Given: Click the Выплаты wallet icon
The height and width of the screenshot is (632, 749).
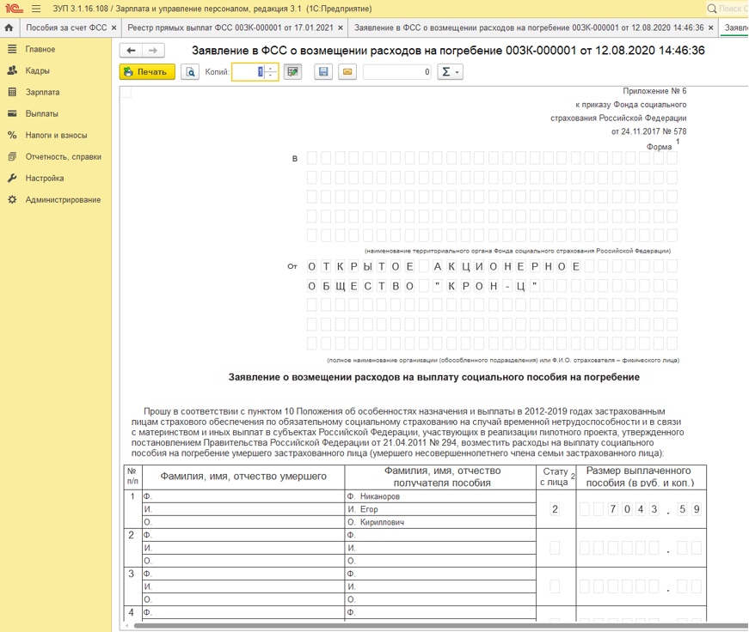Looking at the screenshot, I should coord(12,113).
